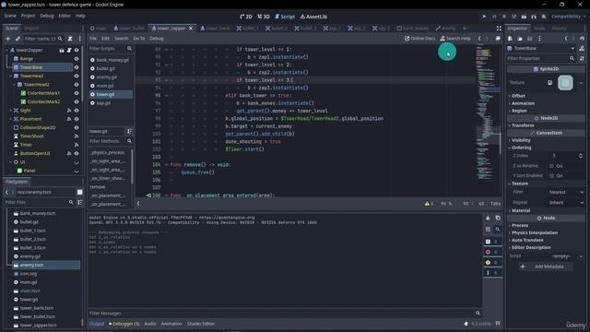
Task: Pause the running project
Action: (x=494, y=17)
